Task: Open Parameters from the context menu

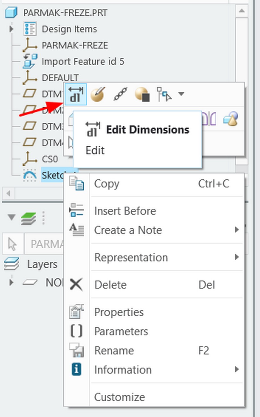Action: pyautogui.click(x=154, y=331)
